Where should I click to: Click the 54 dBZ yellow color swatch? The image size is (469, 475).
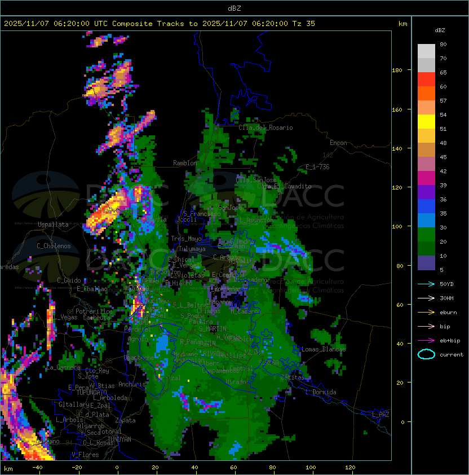coord(426,121)
